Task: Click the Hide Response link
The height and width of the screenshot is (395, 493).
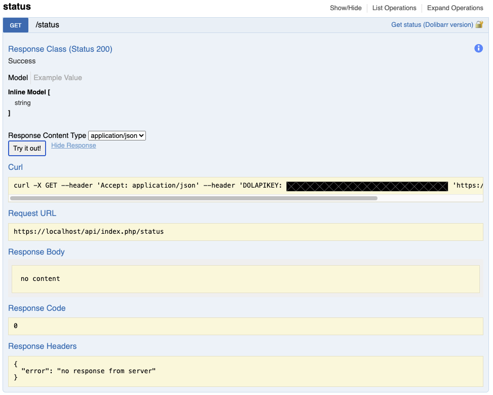Action: point(73,146)
